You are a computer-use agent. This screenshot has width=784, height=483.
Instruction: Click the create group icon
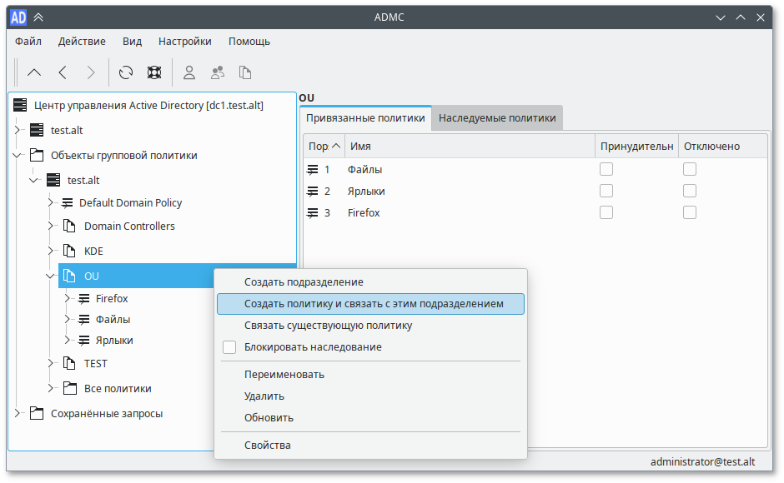pyautogui.click(x=217, y=72)
